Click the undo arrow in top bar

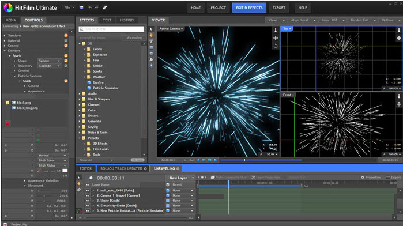click(90, 7)
